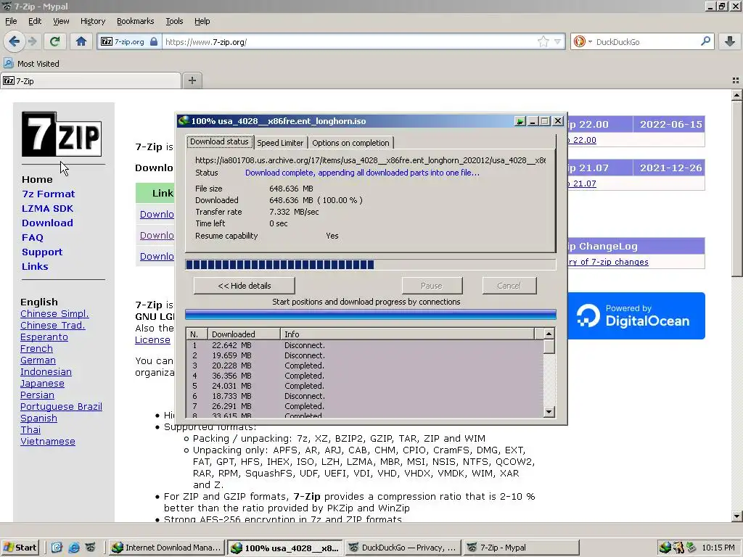Open a new tab with plus button
The width and height of the screenshot is (743, 557).
pyautogui.click(x=192, y=81)
